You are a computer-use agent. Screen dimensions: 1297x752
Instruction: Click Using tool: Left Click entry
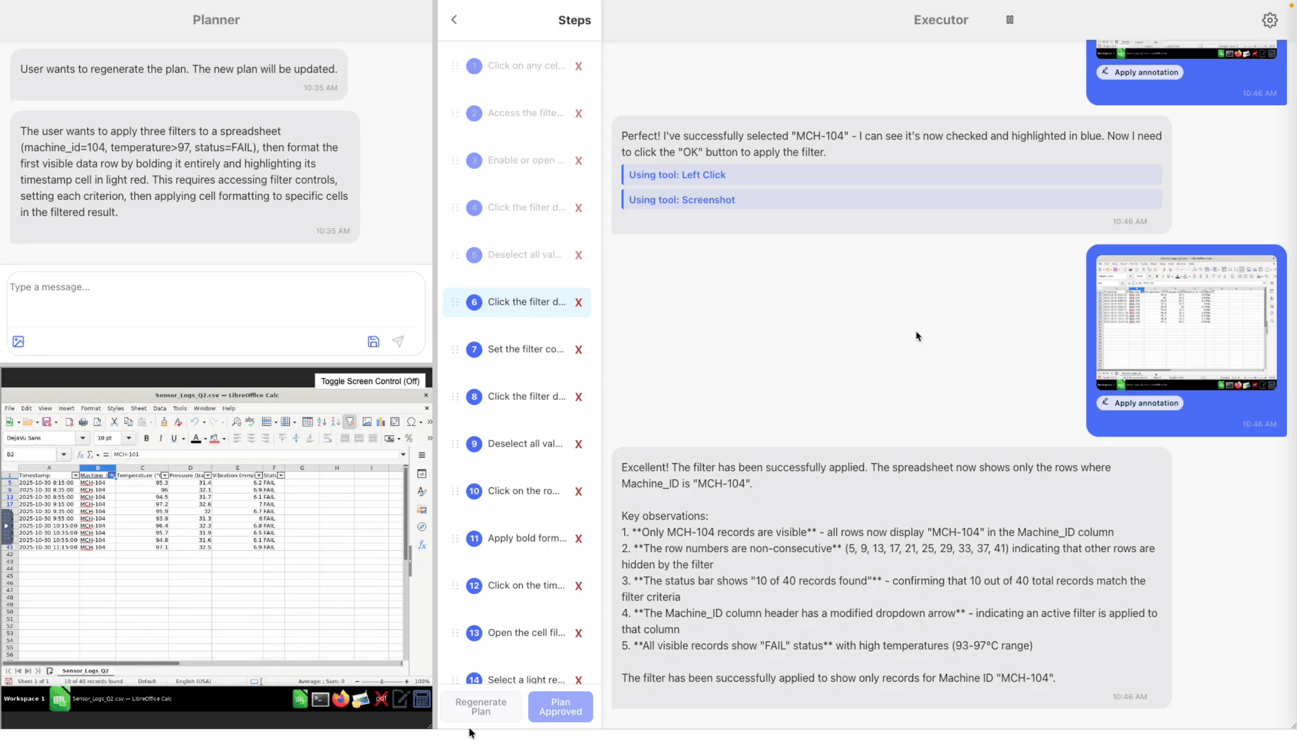click(892, 175)
